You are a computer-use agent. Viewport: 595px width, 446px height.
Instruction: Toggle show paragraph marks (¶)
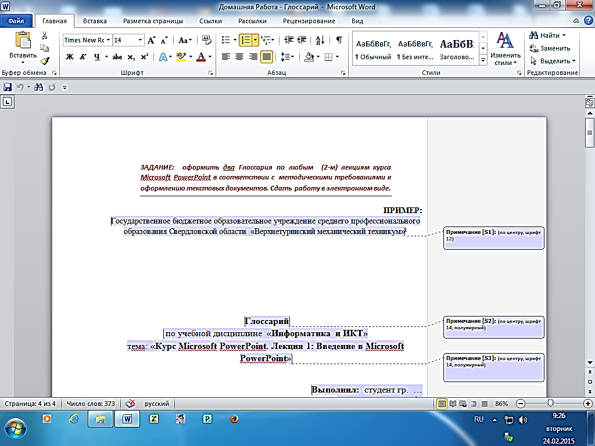339,40
